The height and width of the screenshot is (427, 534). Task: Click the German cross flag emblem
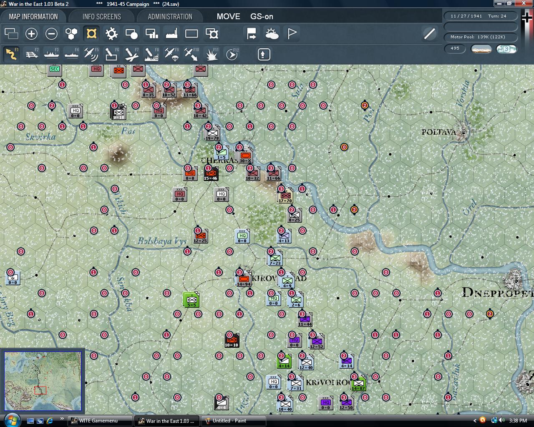[x=527, y=18]
